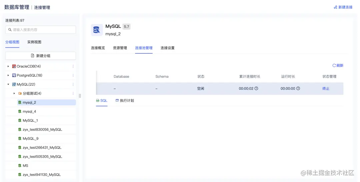Click the MySQL_9 connection icon
This screenshot has height=182, width=360.
[x=20, y=139]
